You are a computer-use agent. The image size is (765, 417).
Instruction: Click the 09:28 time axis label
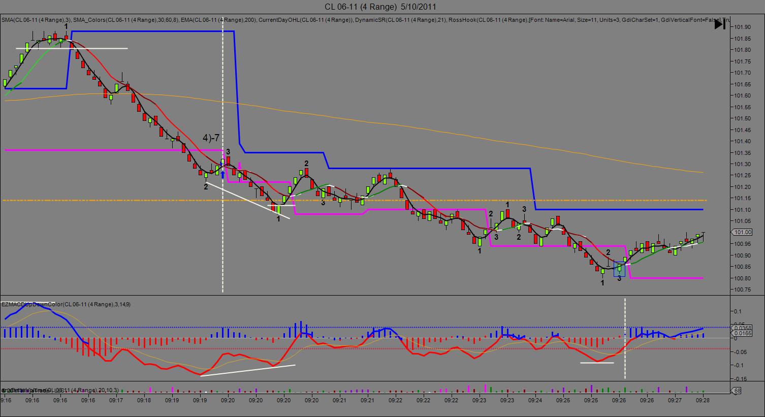tap(703, 400)
